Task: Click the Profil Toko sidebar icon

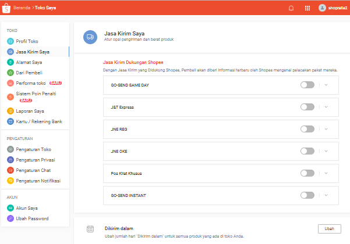Action: click(10, 41)
